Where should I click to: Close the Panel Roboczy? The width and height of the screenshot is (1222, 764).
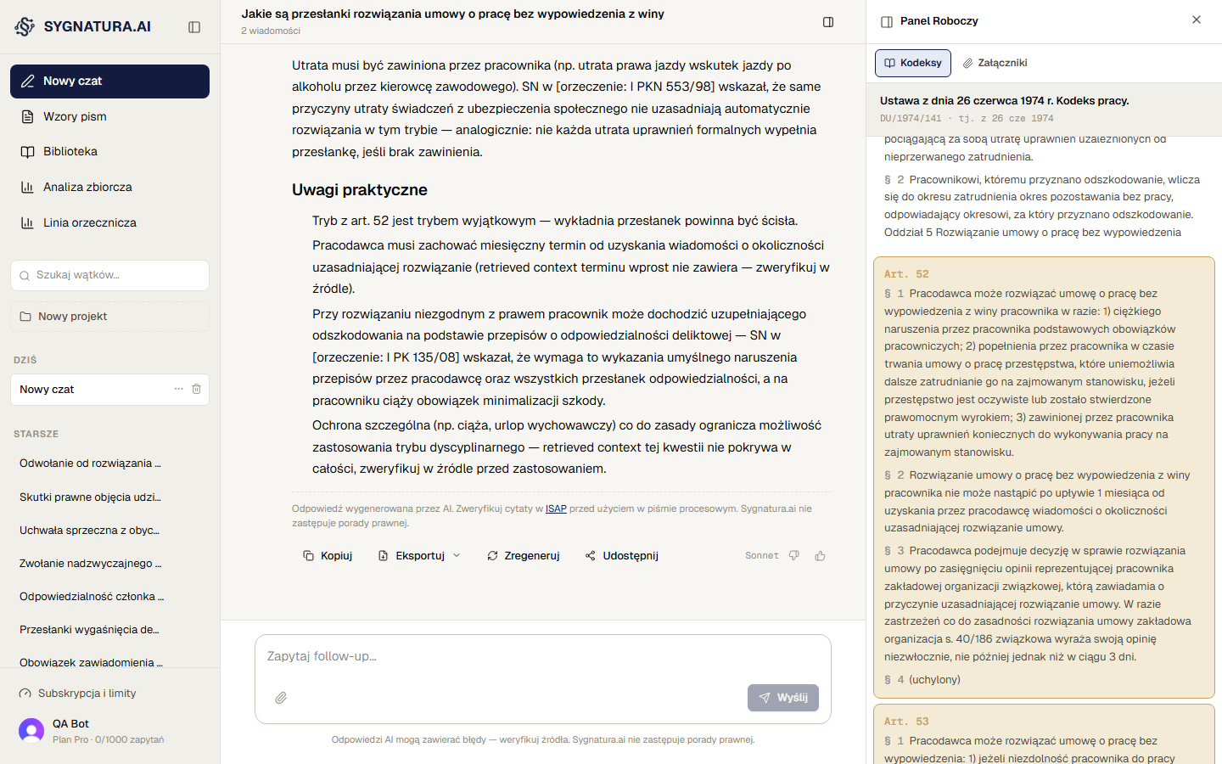point(1197,20)
